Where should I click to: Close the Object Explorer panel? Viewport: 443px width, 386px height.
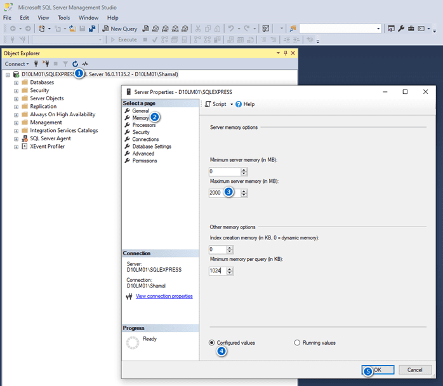[x=293, y=53]
